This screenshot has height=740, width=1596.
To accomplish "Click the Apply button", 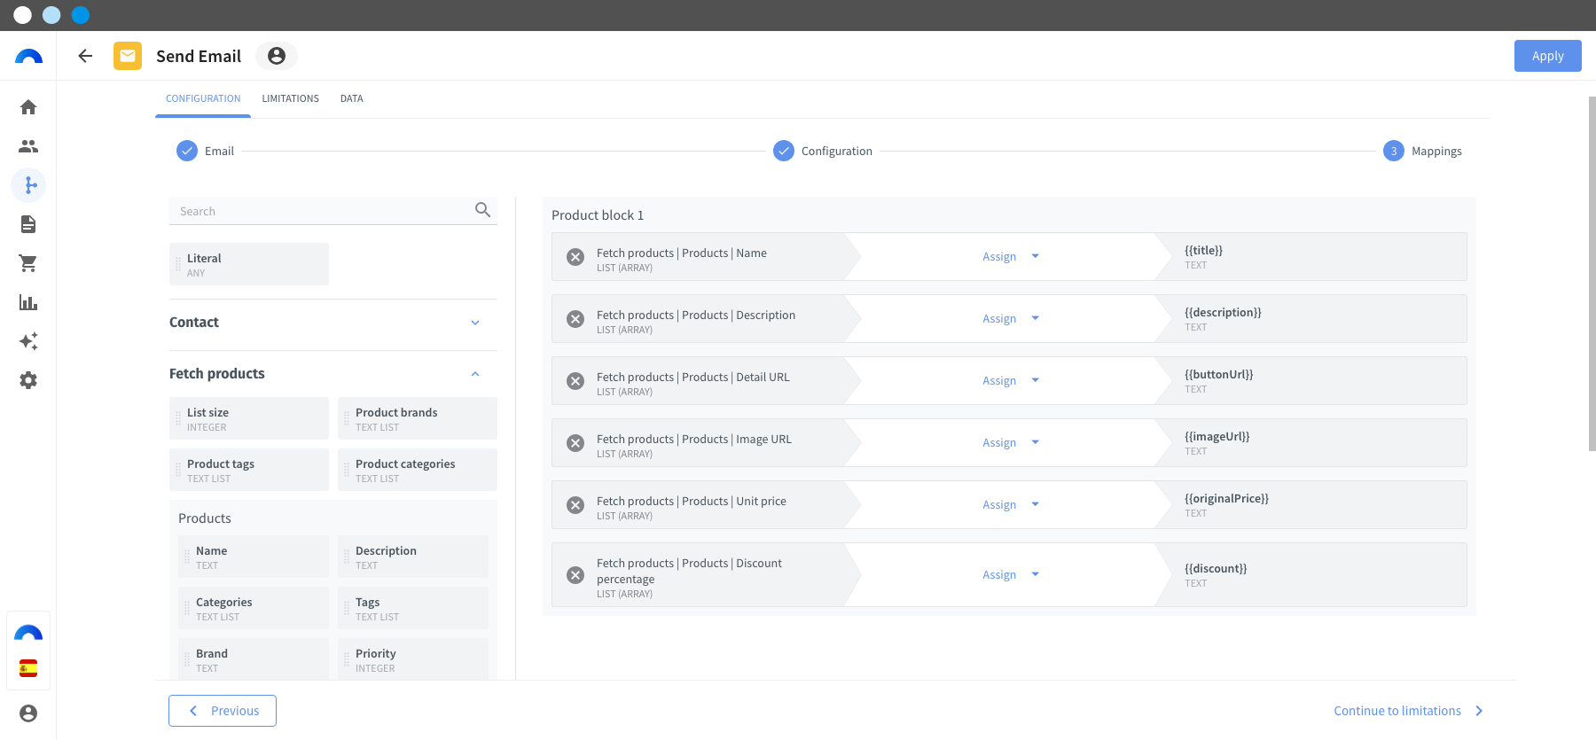I will 1547,56.
